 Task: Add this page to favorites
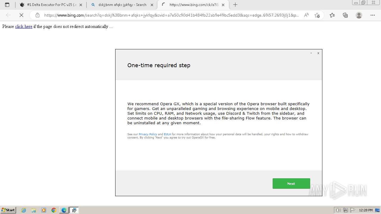pyautogui.click(x=317, y=15)
